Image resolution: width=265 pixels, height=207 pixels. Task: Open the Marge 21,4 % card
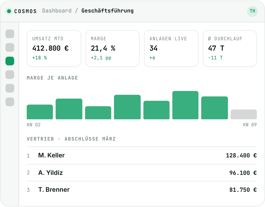click(x=113, y=48)
